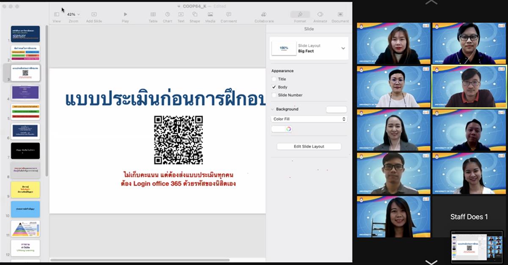Image resolution: width=508 pixels, height=265 pixels.
Task: Click the background color well swatch
Action: click(278, 129)
